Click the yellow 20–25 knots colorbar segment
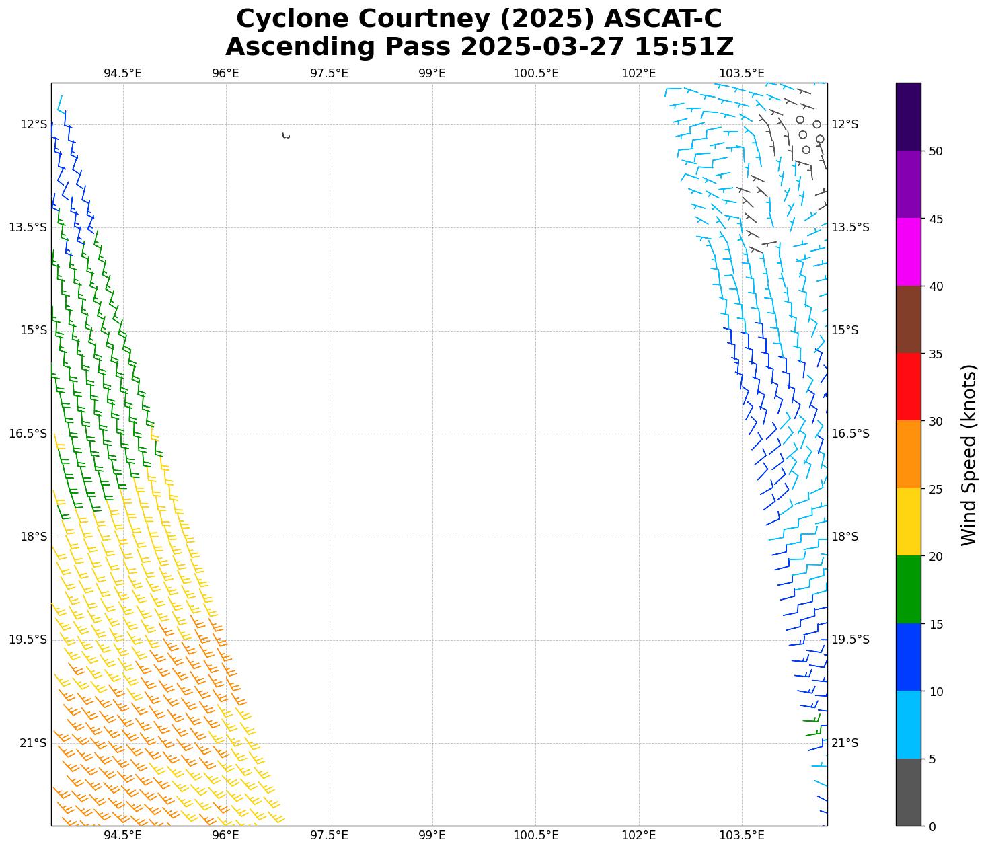 click(909, 522)
